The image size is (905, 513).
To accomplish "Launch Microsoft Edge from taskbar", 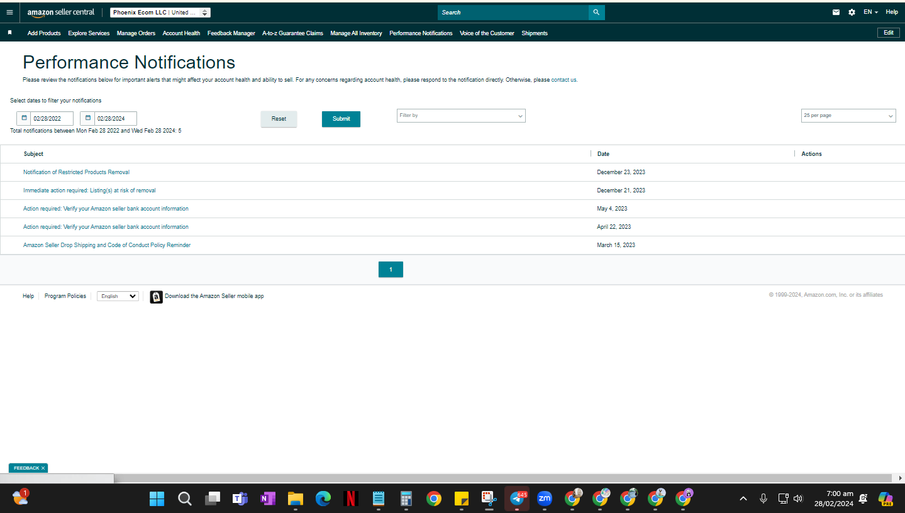I will point(323,499).
